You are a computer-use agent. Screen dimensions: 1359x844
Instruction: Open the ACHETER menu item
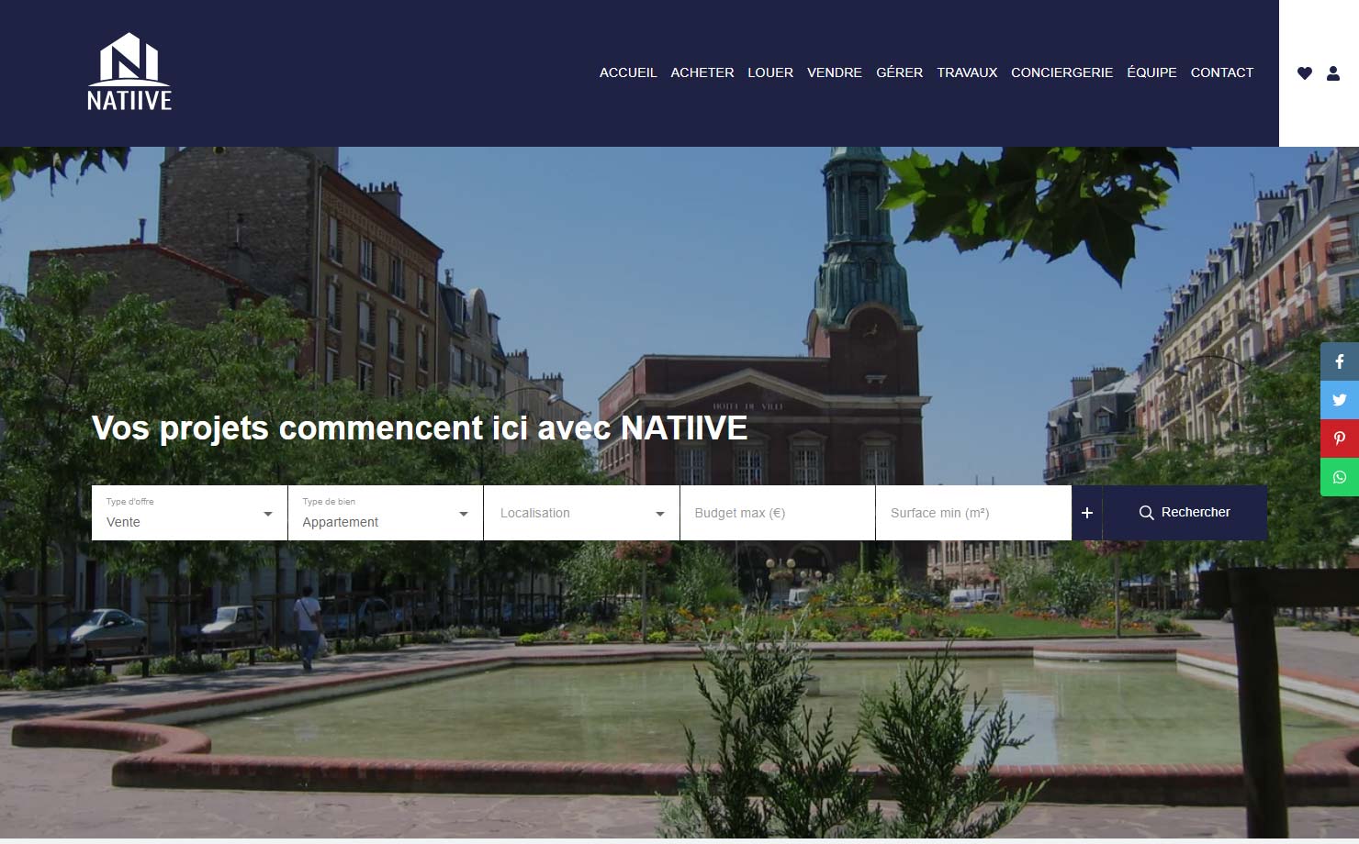[x=702, y=72]
